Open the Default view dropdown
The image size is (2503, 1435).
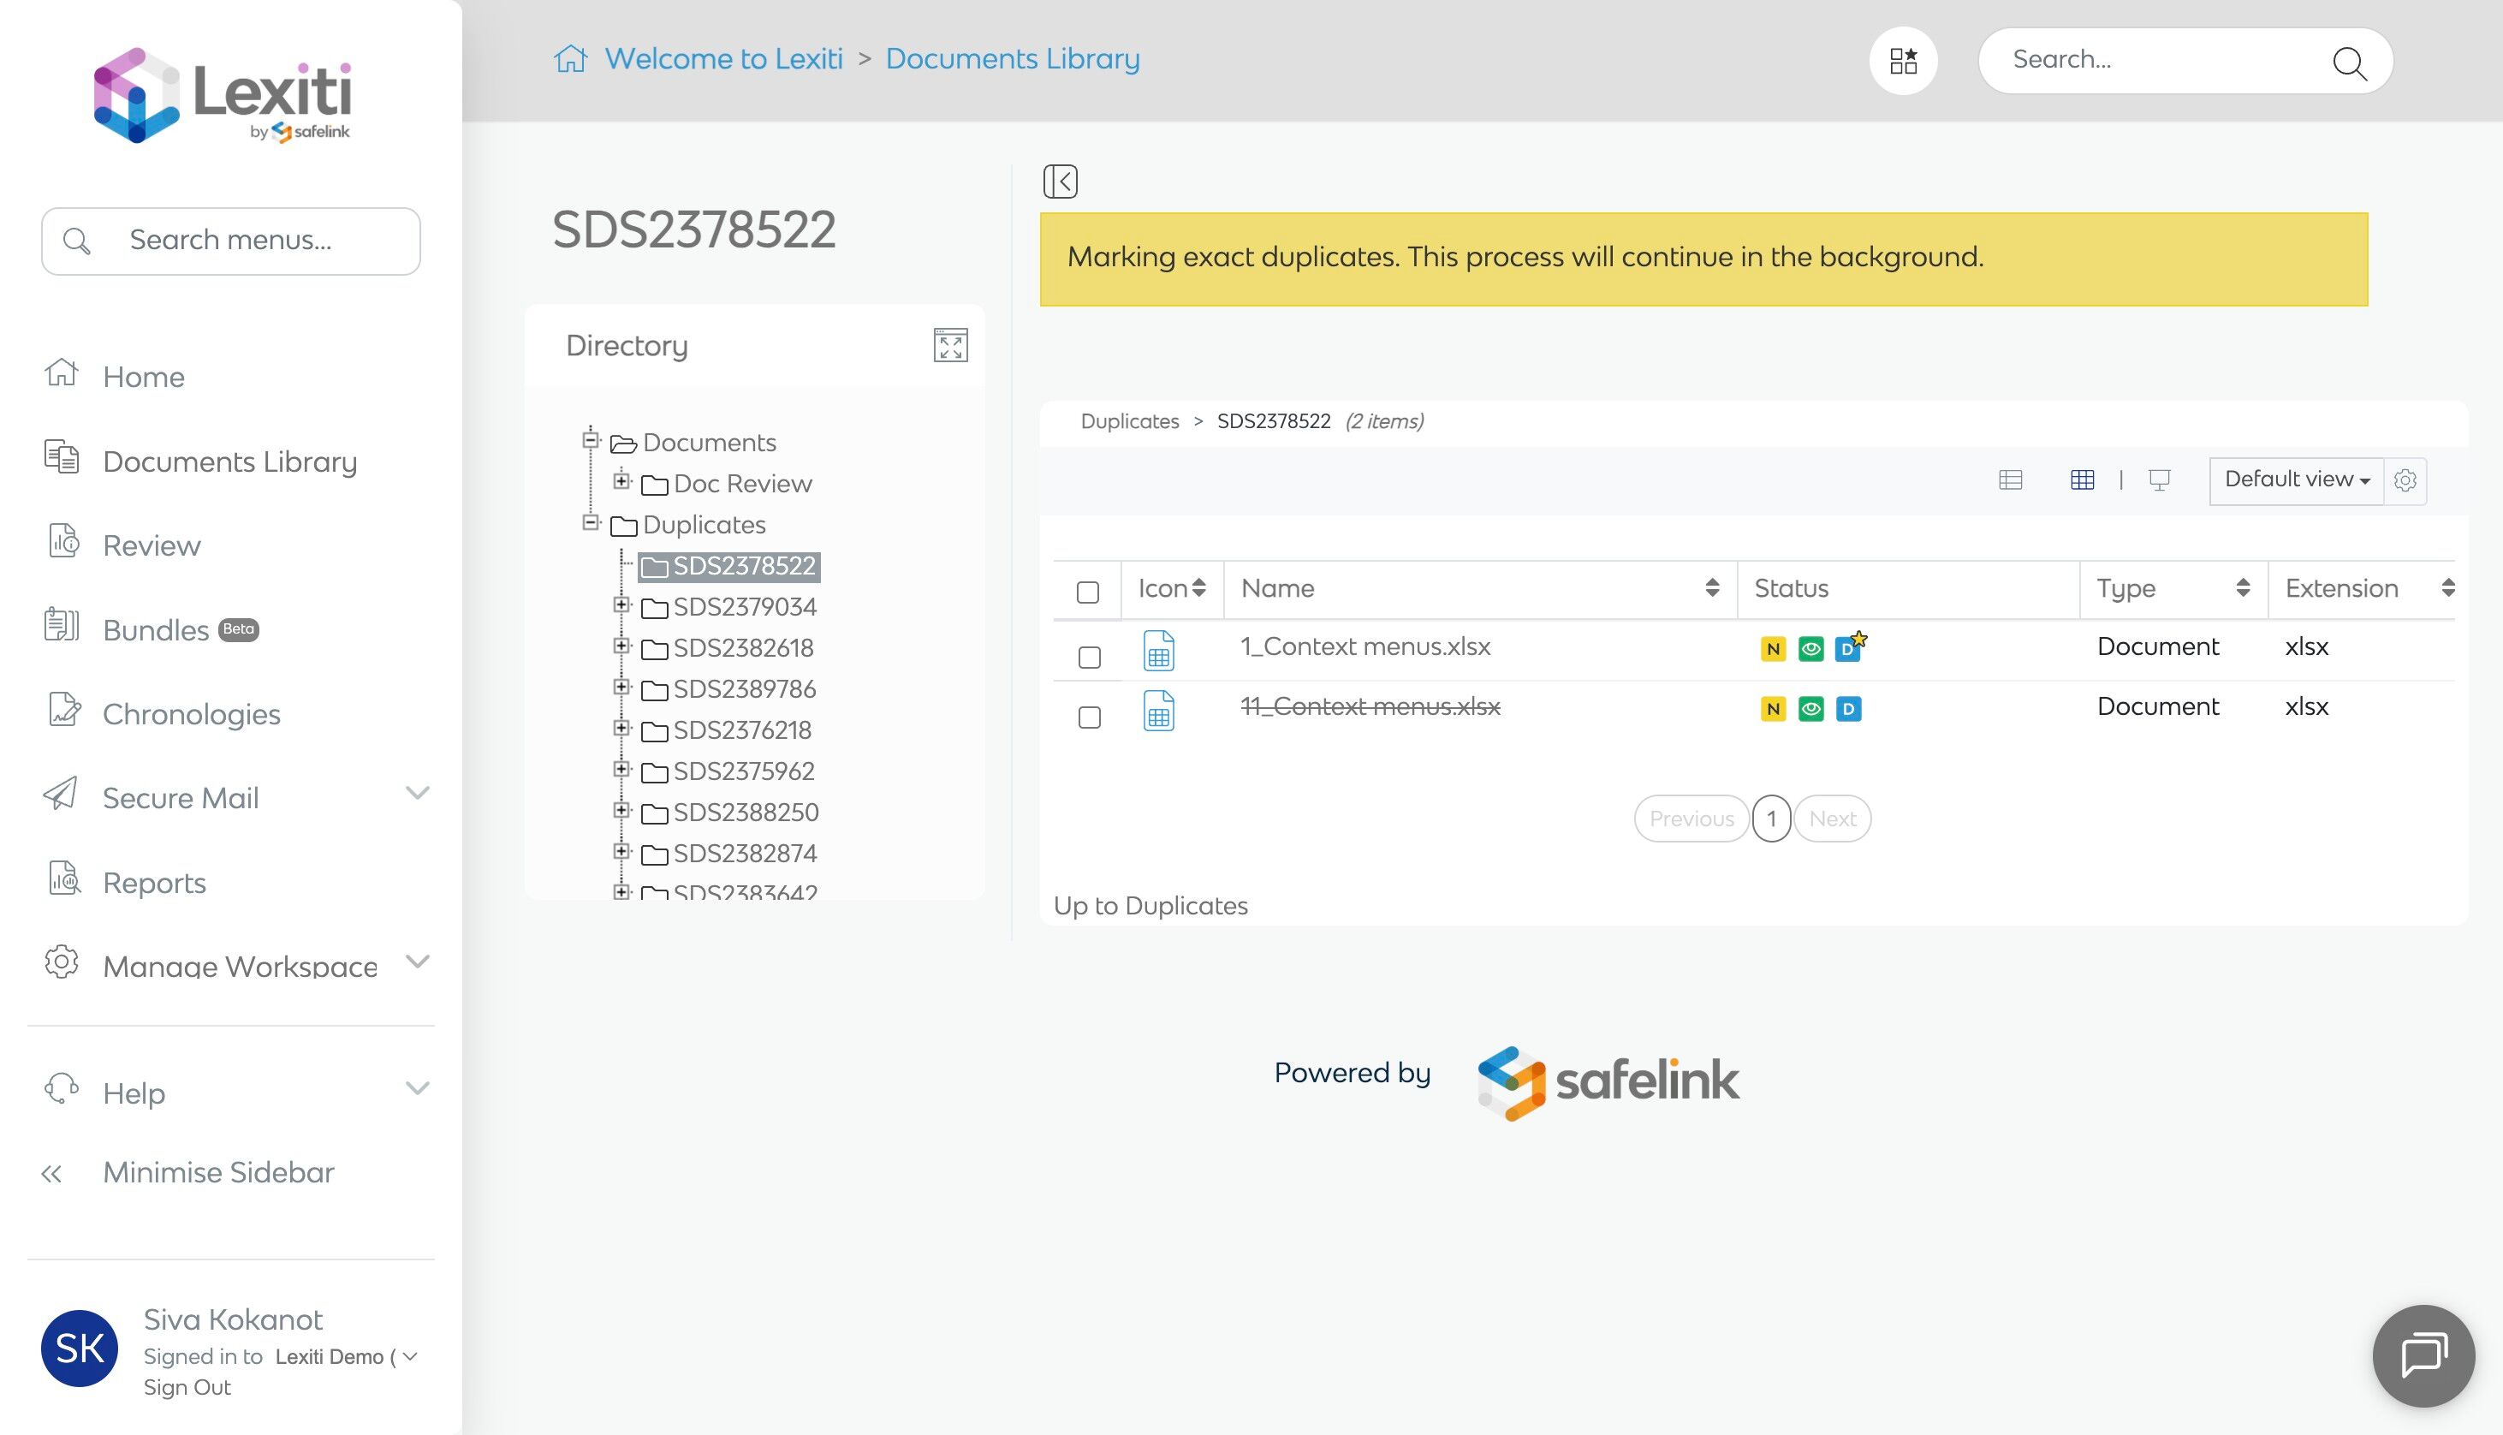click(2295, 480)
